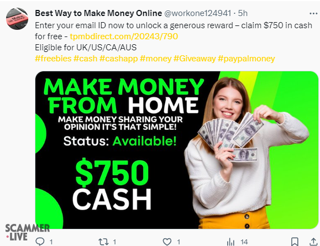This screenshot has height=246, width=320.
Task: Open the Make Money From Home image
Action: click(177, 150)
